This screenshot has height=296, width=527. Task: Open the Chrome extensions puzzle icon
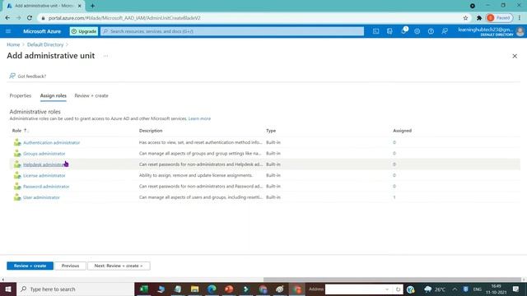[x=479, y=18]
